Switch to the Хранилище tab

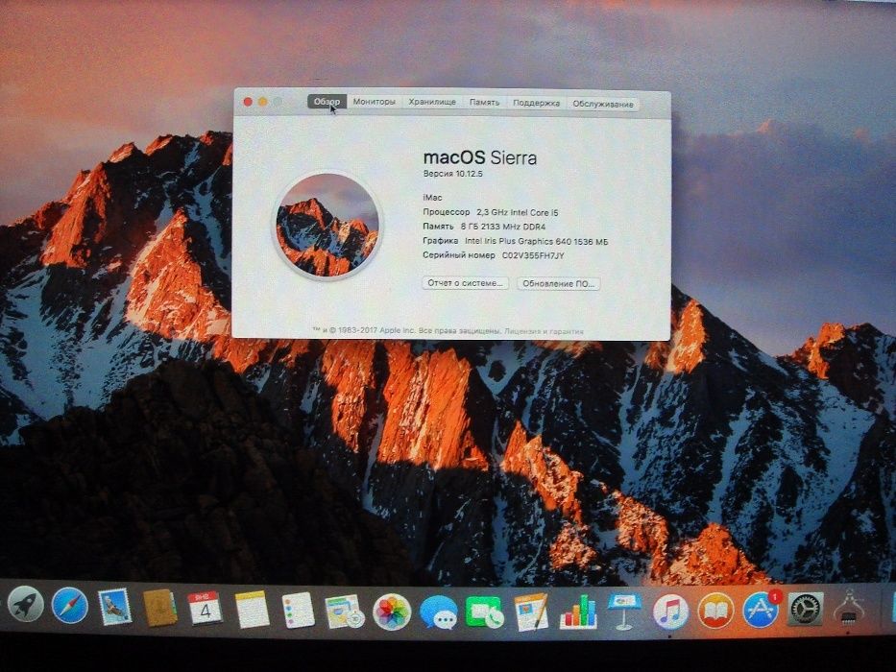(x=432, y=103)
